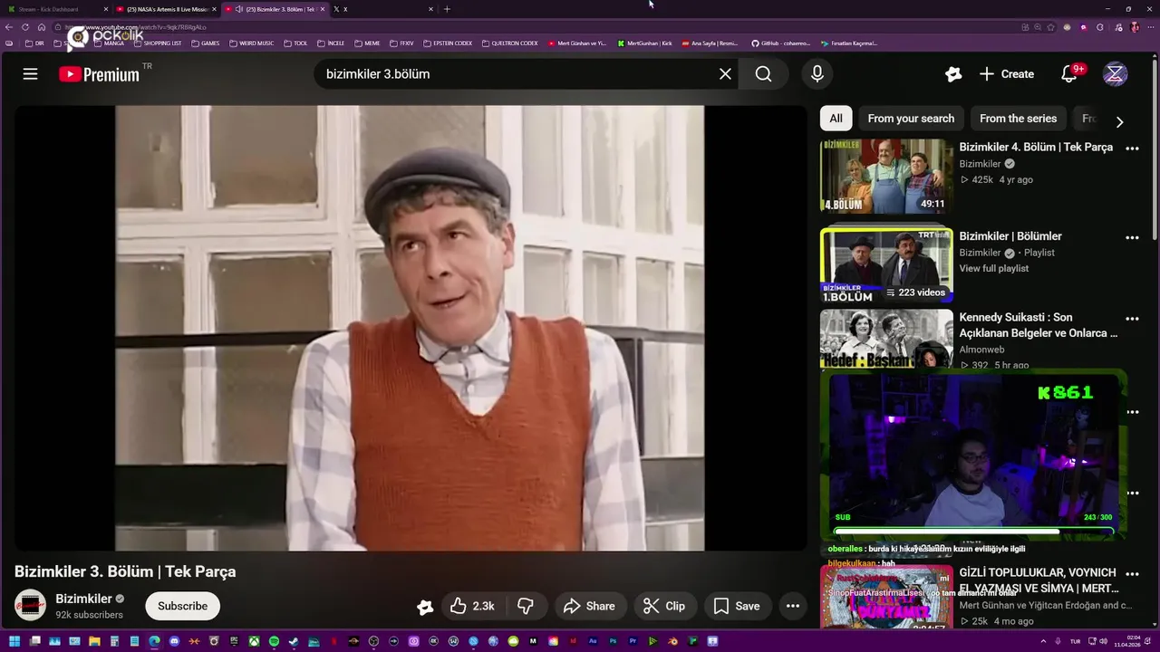Click the magnifying glass search button
Screen dimensions: 1160x652
point(764,74)
